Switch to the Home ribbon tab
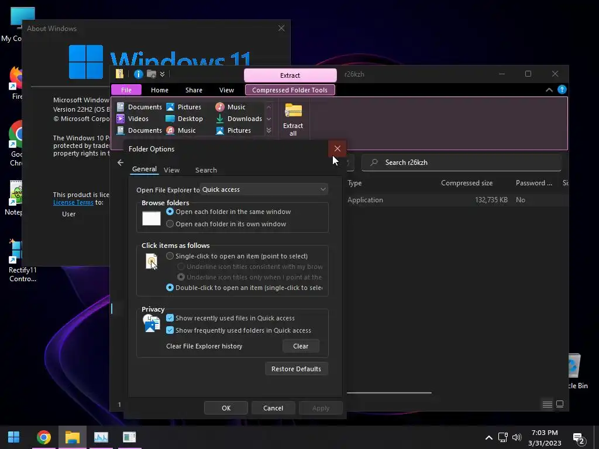 [x=160, y=90]
